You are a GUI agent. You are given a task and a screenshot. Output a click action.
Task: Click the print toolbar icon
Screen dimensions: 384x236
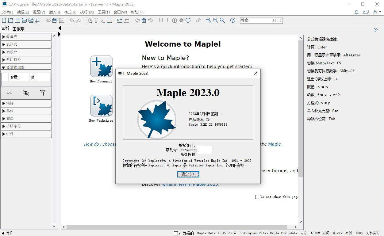coord(24,20)
